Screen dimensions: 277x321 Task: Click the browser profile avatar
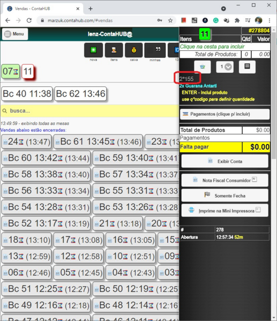point(259,20)
